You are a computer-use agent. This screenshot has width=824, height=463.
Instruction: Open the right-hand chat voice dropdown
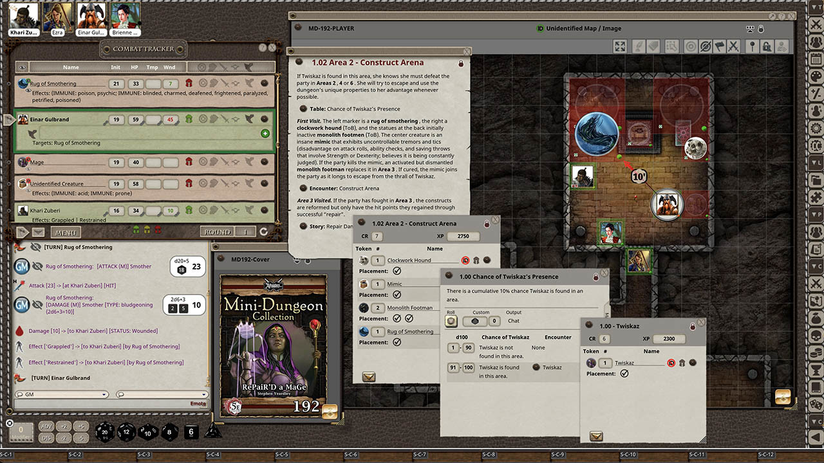click(x=204, y=394)
